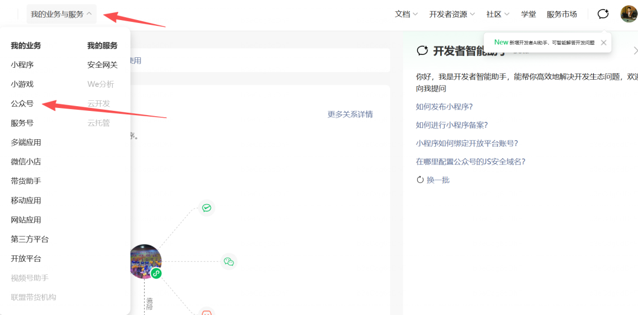Select 多端应用 from business menu
Screen dimensions: 638x315
click(x=26, y=142)
